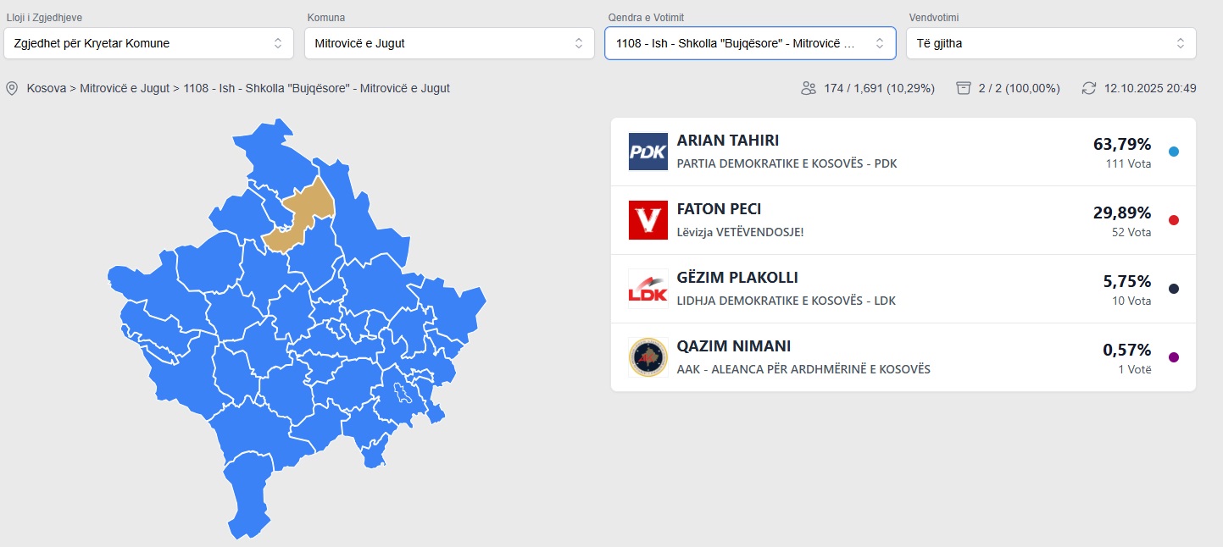
Task: Click the location pin icon beside breadcrumb
Action: pos(12,88)
